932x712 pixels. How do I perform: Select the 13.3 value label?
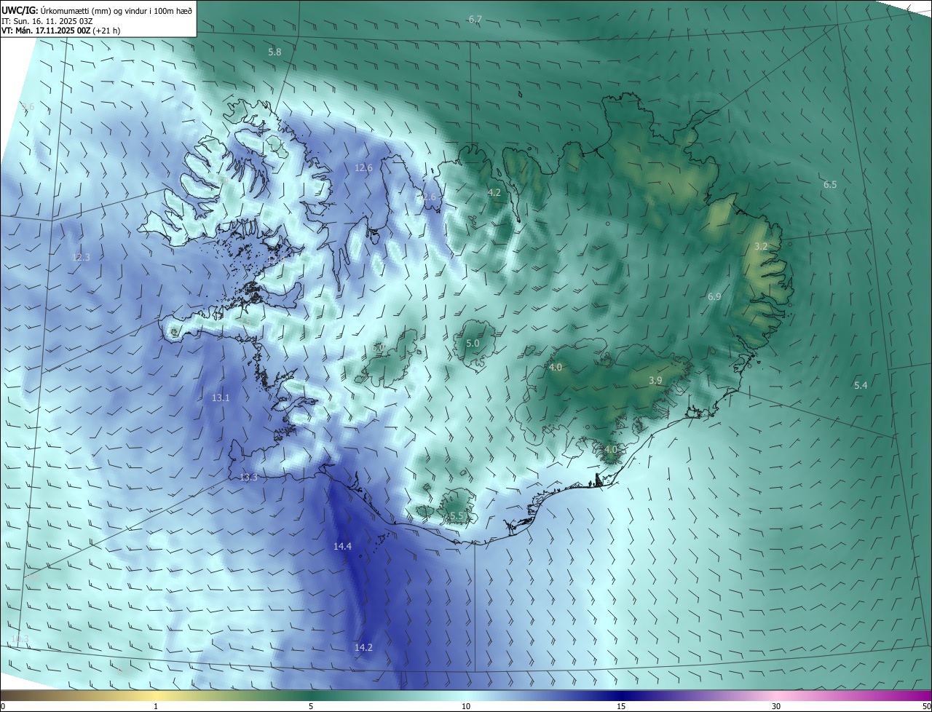tap(248, 478)
